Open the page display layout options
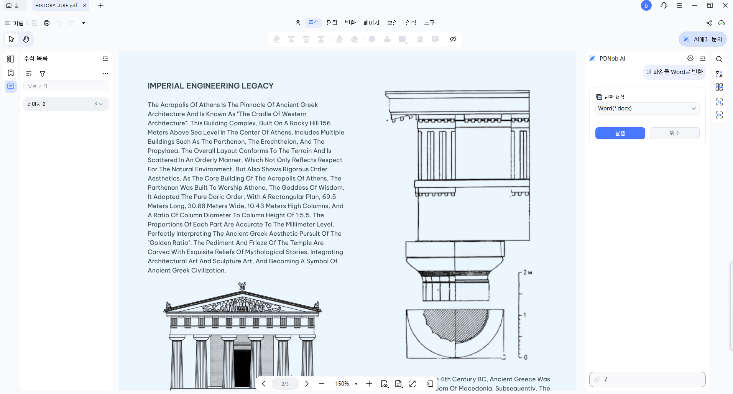Screen dimensions: 733x394 tap(399, 384)
